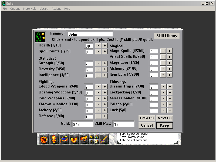Decrease Health with its minus button
The width and height of the screenshot is (216, 162).
[x=99, y=46]
